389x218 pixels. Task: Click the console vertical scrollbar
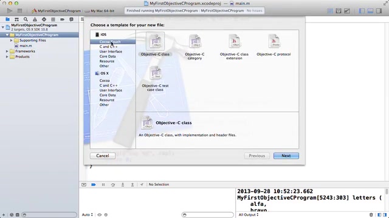(387, 191)
